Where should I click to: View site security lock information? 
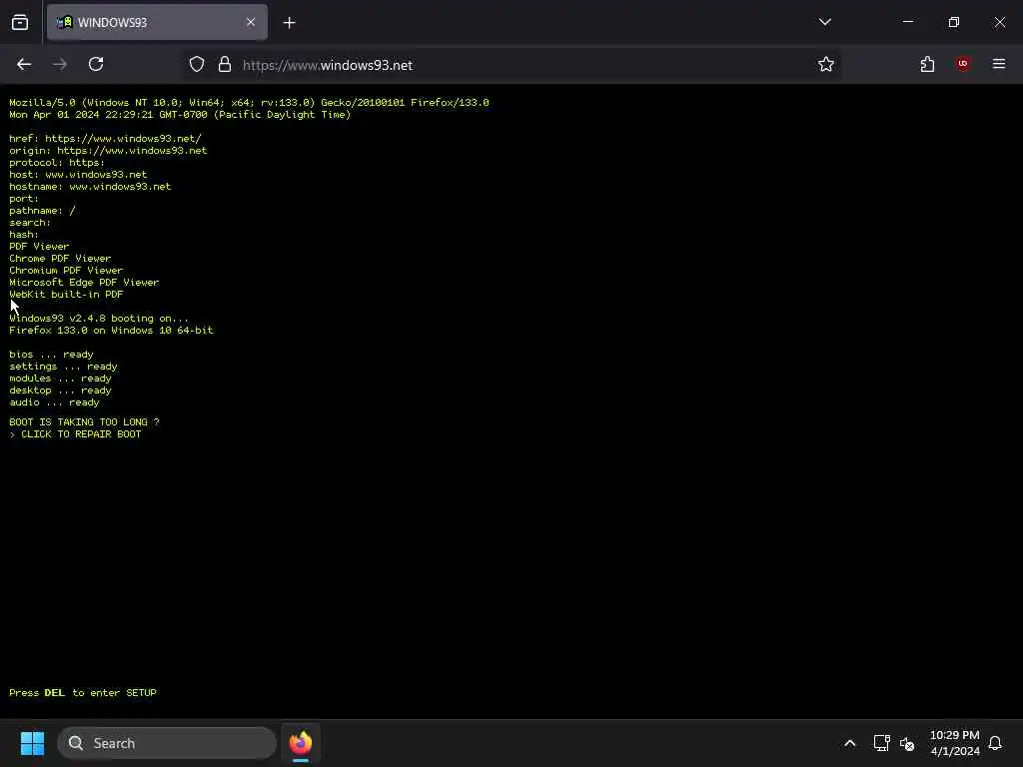pyautogui.click(x=225, y=65)
